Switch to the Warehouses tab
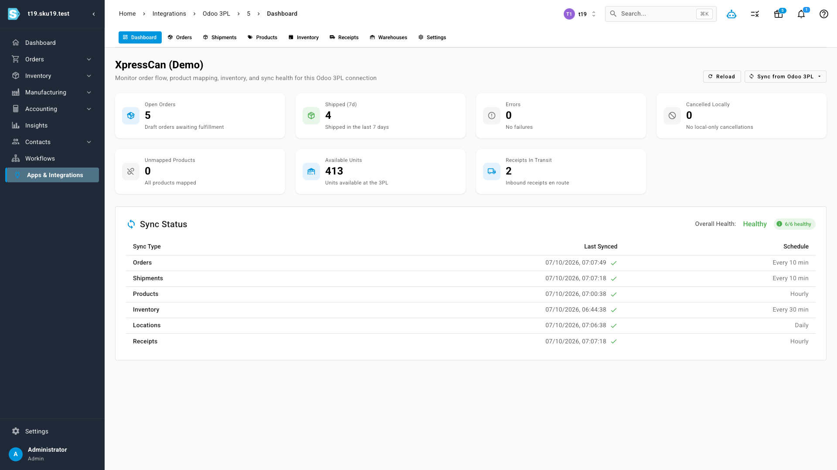The image size is (837, 470). pyautogui.click(x=388, y=37)
